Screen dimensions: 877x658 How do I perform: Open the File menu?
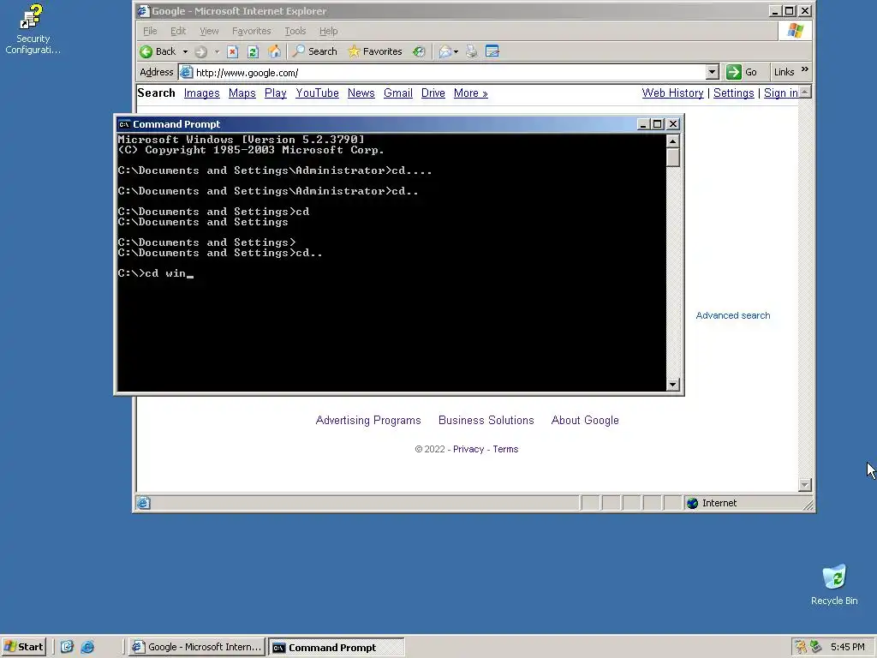click(150, 31)
